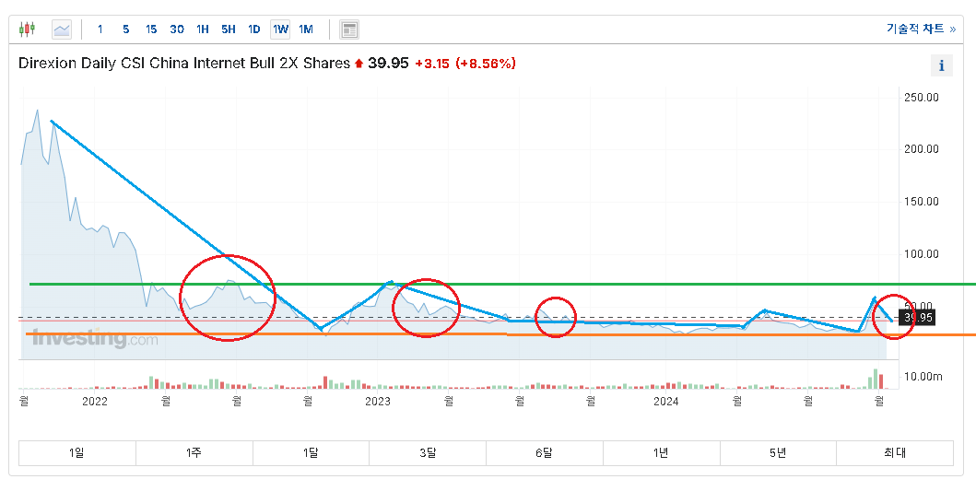Click the 100.00 price axis label

tap(922, 254)
